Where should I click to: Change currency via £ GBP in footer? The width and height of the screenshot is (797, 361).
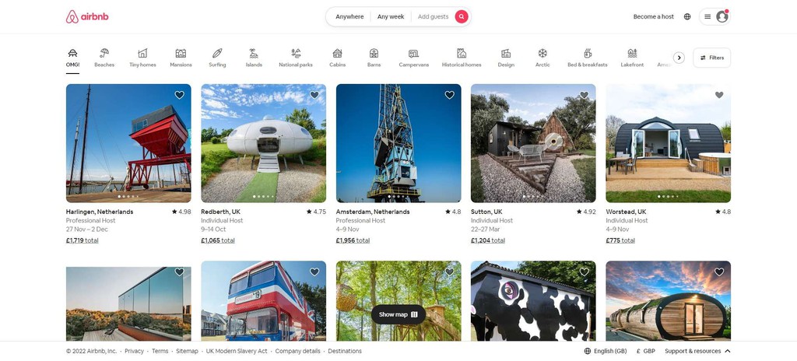[x=645, y=352]
